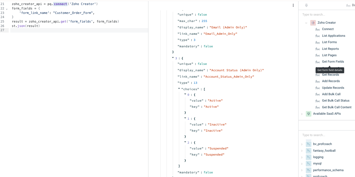
Task: Click the function icon beside List Pages
Action: [x=318, y=55]
